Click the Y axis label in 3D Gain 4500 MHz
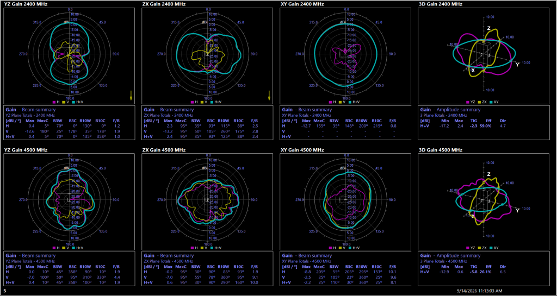Image resolution: width=557 pixels, height=296 pixels. [x=518, y=211]
